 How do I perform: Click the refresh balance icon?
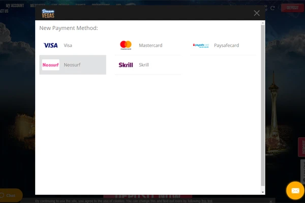coord(272,8)
